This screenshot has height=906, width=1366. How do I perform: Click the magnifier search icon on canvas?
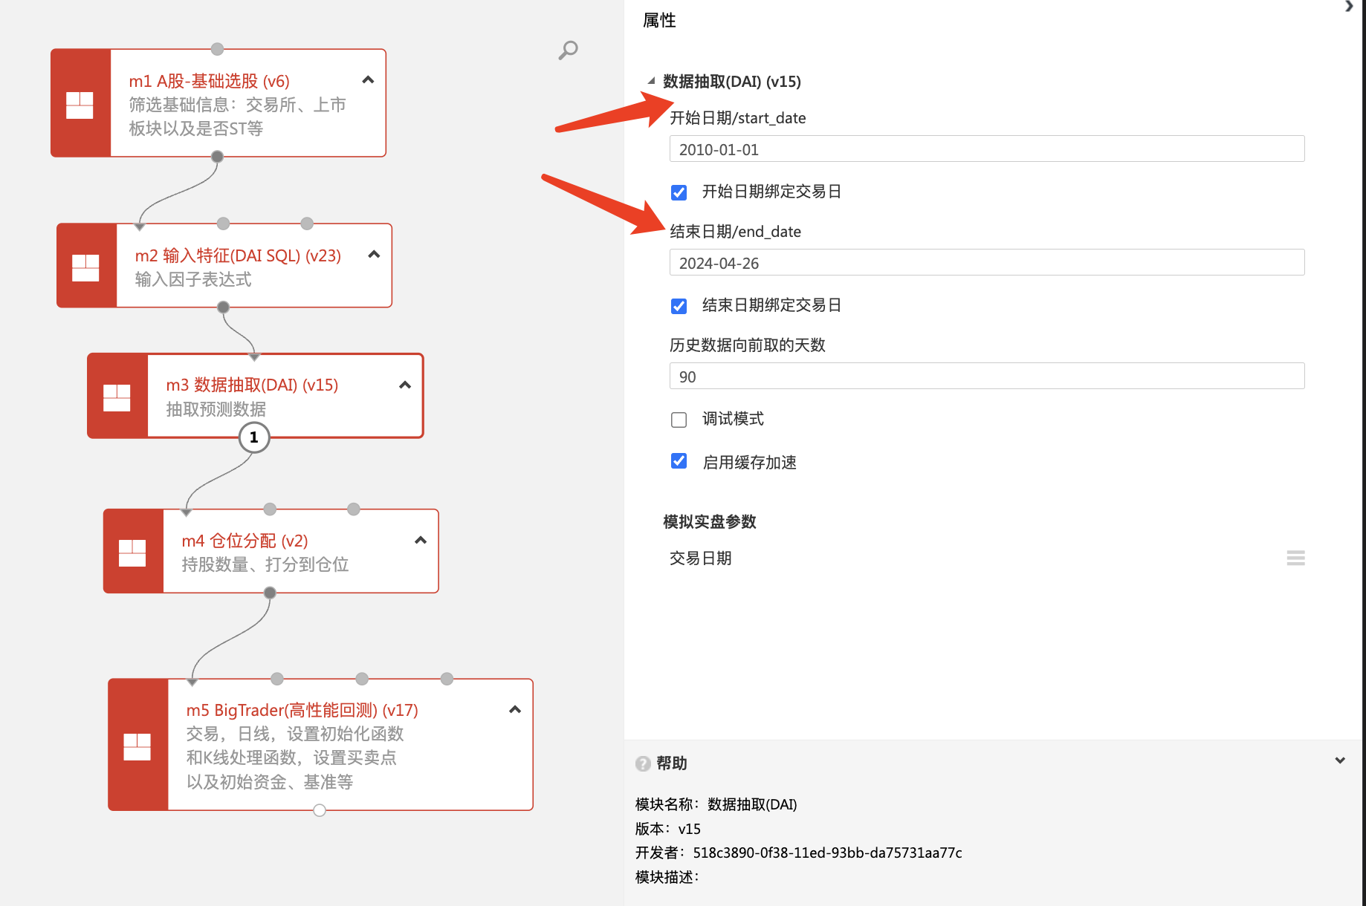(568, 50)
